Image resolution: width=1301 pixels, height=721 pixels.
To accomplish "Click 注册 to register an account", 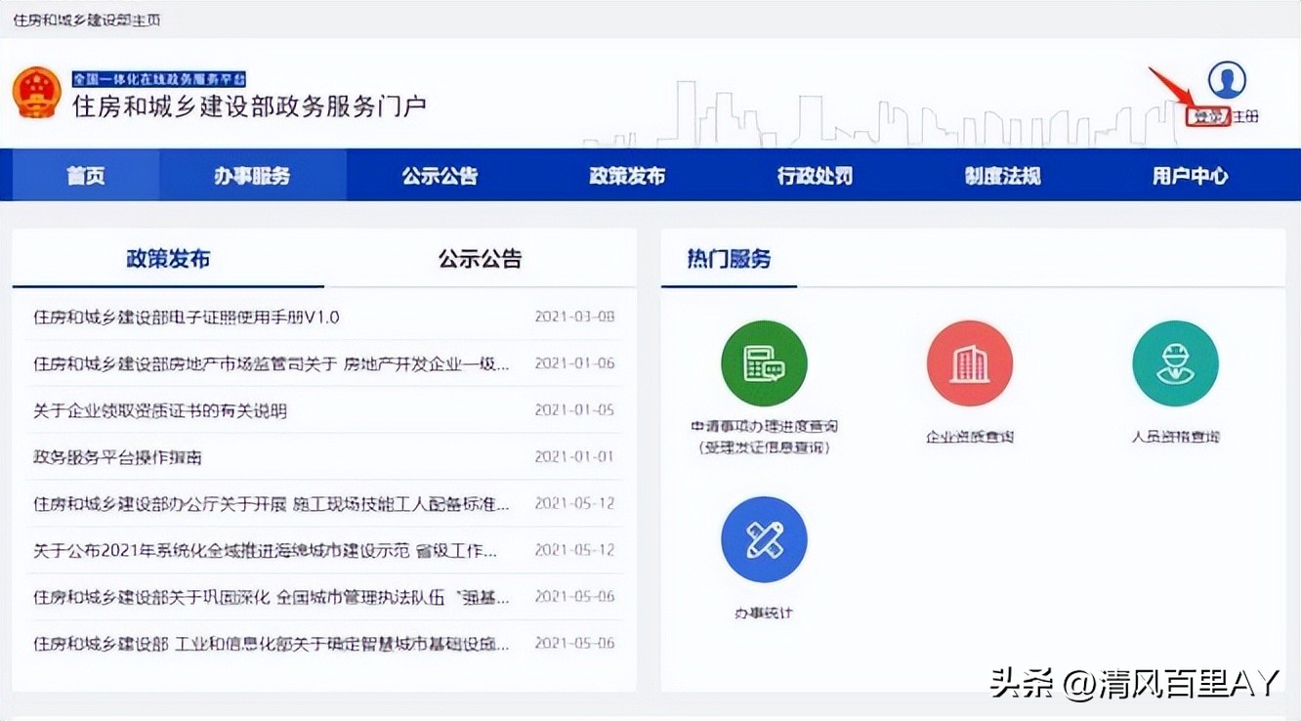I will pos(1247,115).
